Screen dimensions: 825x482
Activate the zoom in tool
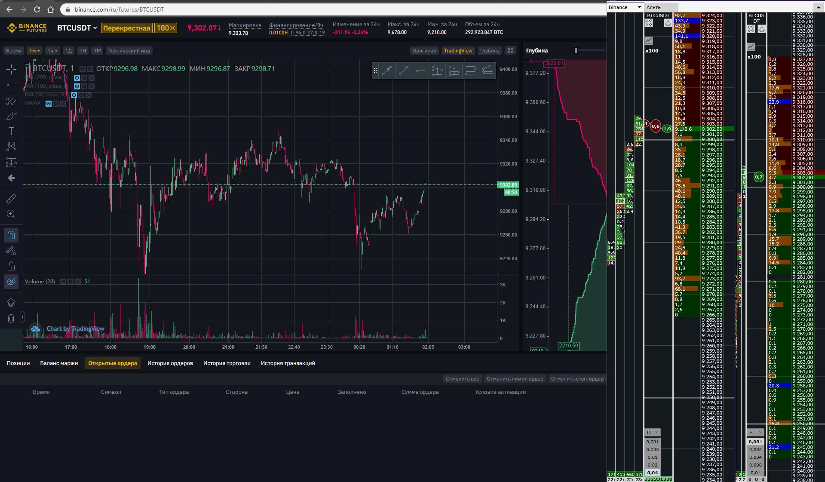pos(12,214)
